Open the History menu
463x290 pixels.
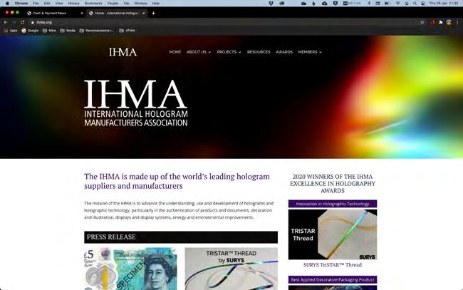tap(73, 4)
